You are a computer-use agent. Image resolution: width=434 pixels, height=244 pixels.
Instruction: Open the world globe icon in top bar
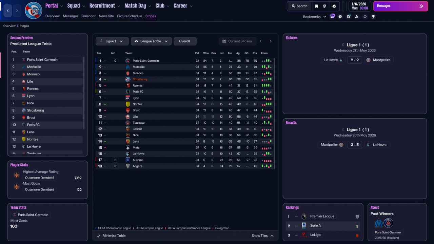[324, 6]
